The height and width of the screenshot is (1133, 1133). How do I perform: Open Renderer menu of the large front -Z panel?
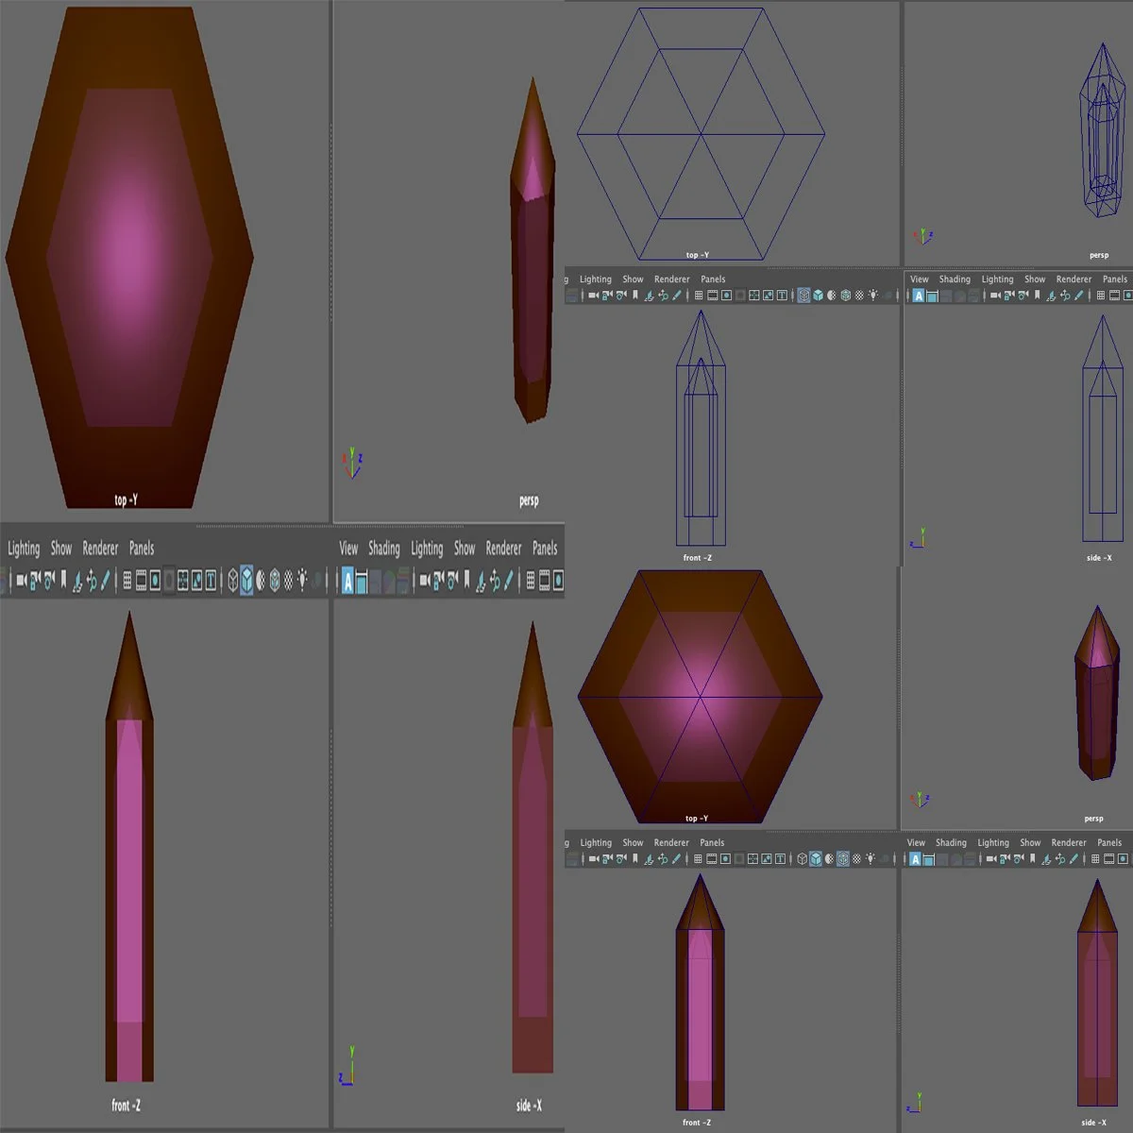[100, 549]
